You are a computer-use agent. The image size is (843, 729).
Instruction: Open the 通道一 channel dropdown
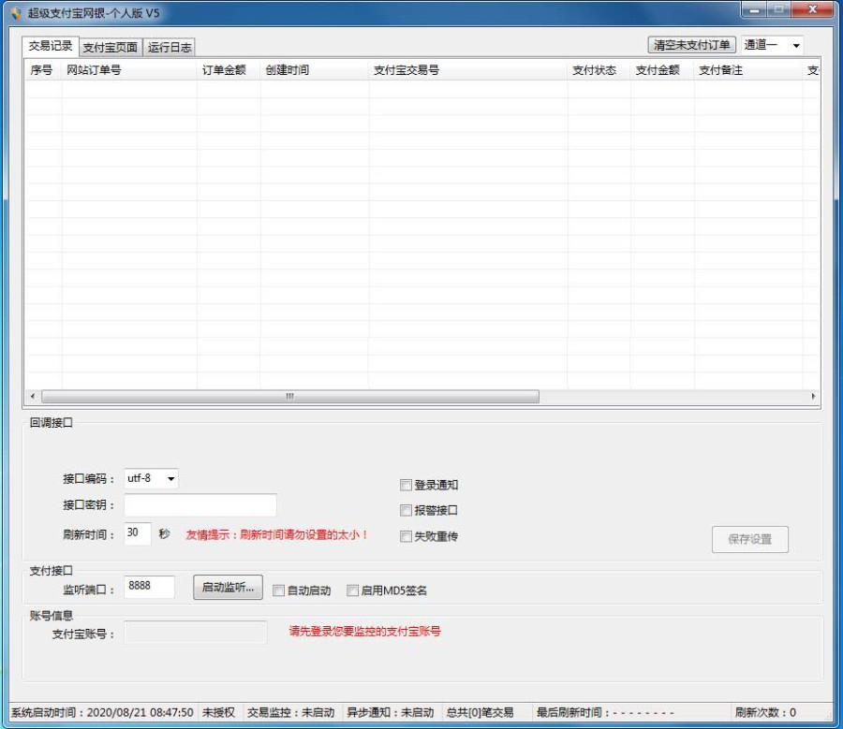(770, 44)
